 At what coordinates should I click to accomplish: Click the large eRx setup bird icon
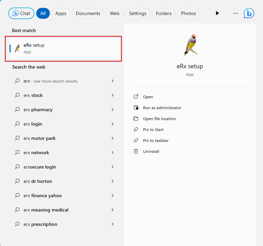190,45
